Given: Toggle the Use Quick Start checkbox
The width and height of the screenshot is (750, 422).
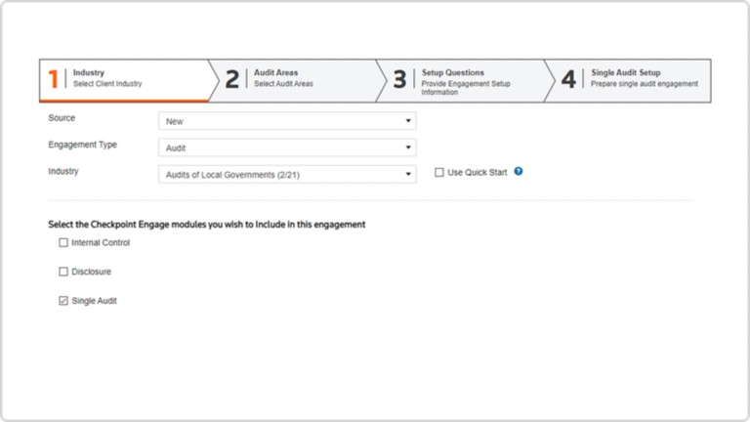Looking at the screenshot, I should (x=439, y=172).
